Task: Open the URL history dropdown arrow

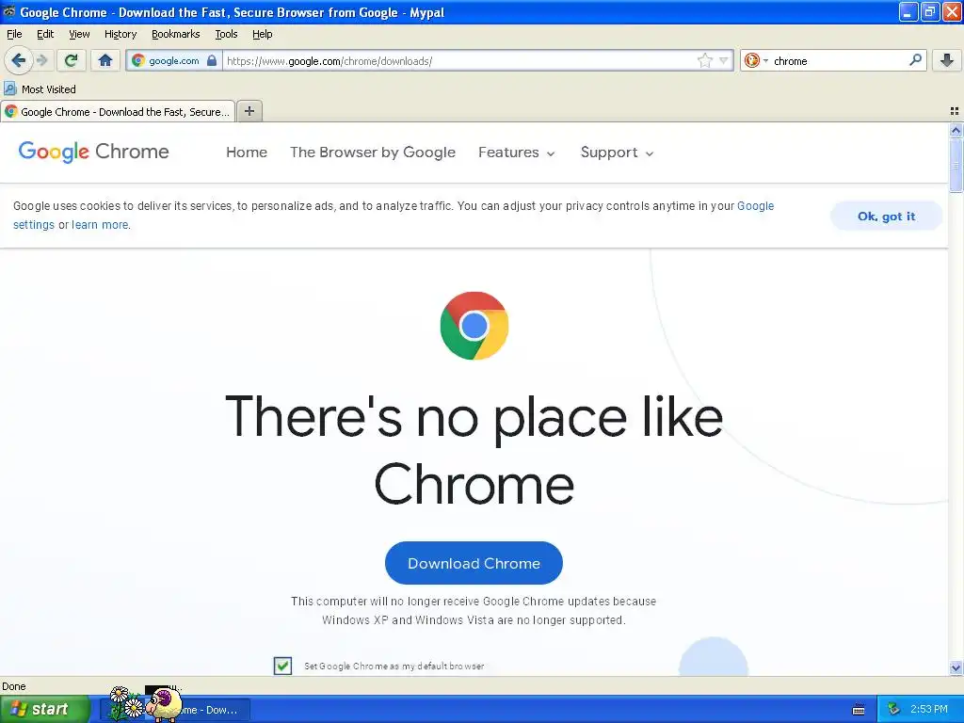Action: (x=724, y=60)
